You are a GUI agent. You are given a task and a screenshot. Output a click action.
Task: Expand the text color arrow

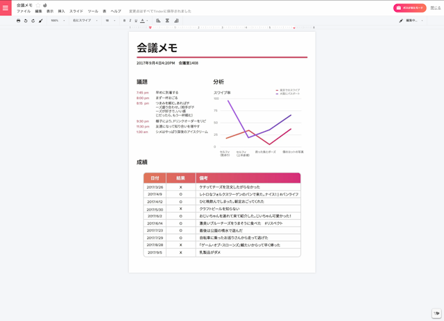pos(147,21)
